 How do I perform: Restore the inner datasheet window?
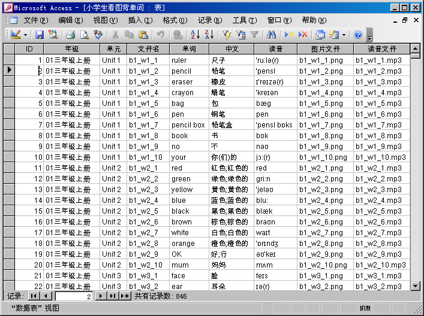pyautogui.click(x=405, y=20)
